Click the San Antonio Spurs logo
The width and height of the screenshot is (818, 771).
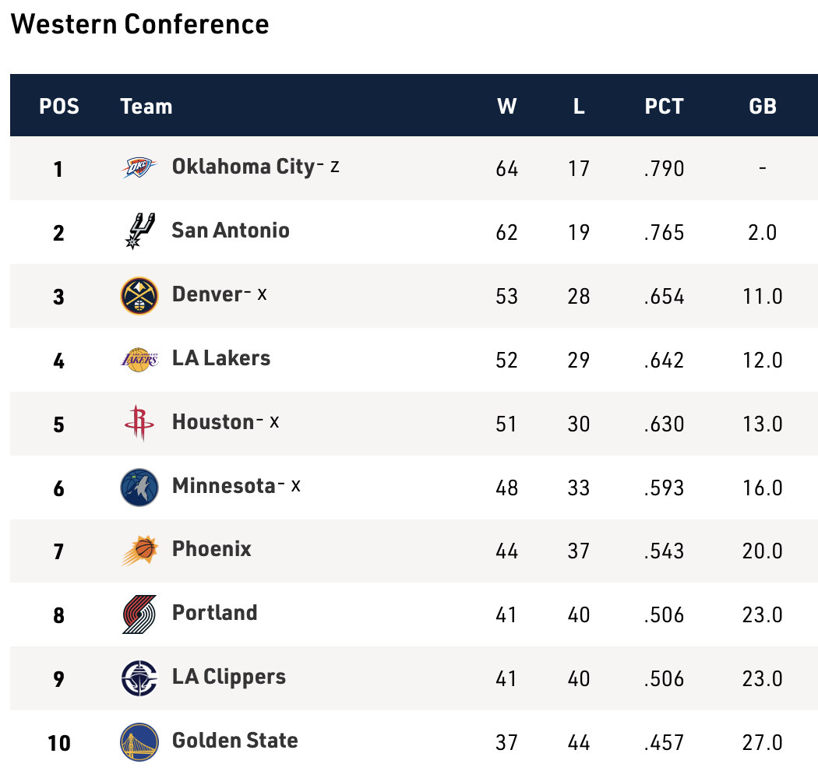(x=139, y=231)
